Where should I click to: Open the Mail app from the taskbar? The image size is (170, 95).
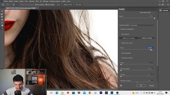[x=84, y=93]
